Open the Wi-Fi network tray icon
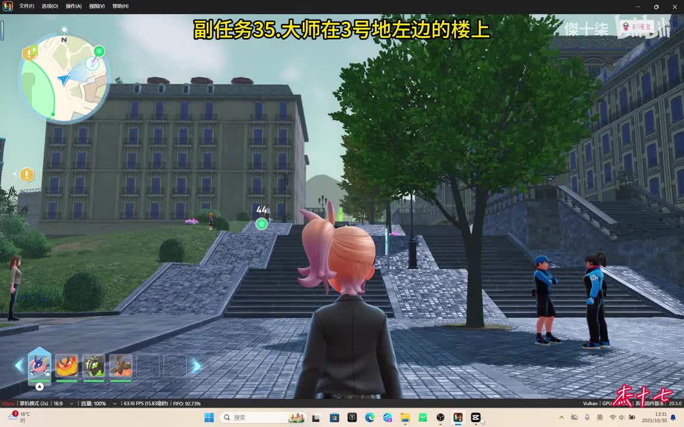The image size is (684, 427). point(613,418)
